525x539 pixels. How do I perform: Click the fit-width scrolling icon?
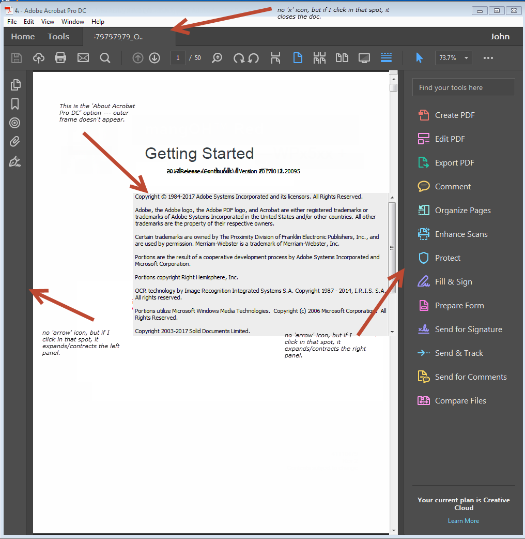pyautogui.click(x=275, y=58)
